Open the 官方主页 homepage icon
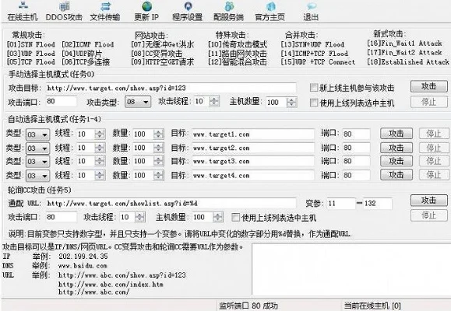The image size is (451, 311). tap(270, 12)
